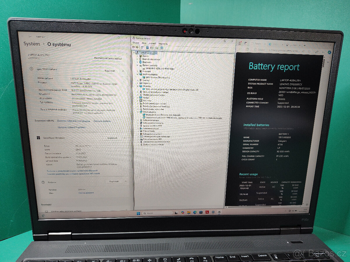
Task: Click Back arrow in Device Manager toolbar
Action: pos(133,47)
